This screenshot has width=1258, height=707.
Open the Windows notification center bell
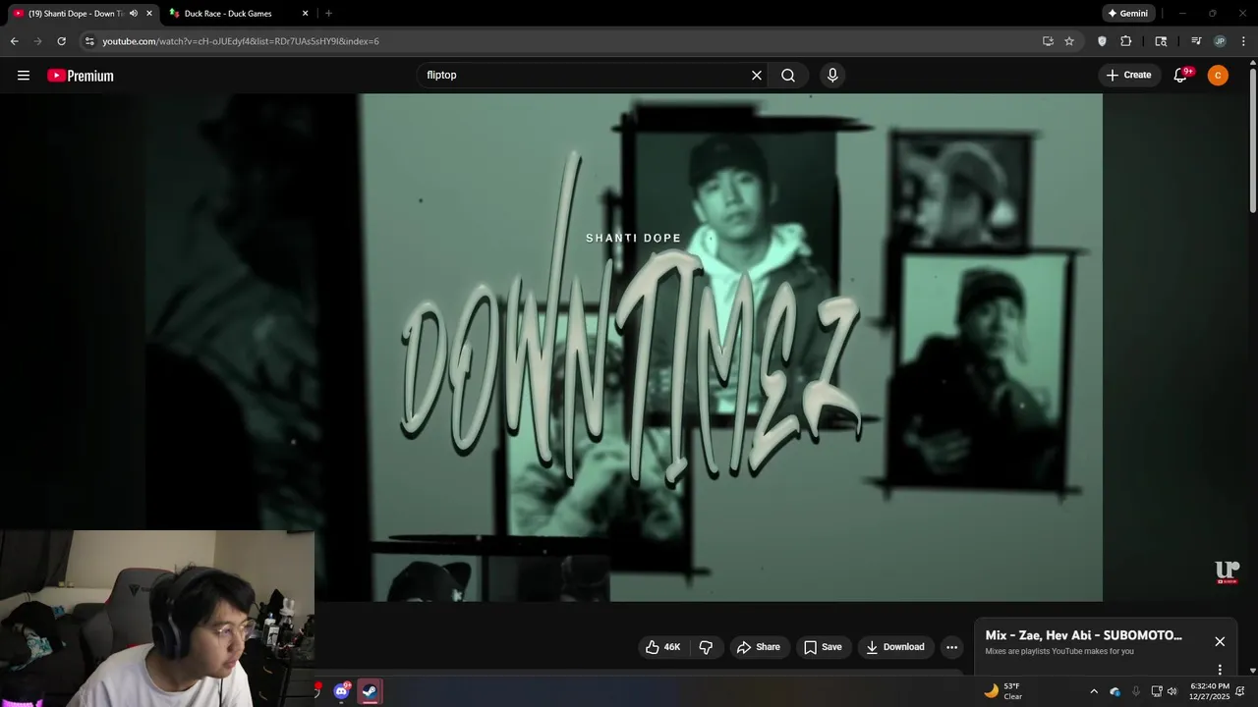click(1241, 691)
